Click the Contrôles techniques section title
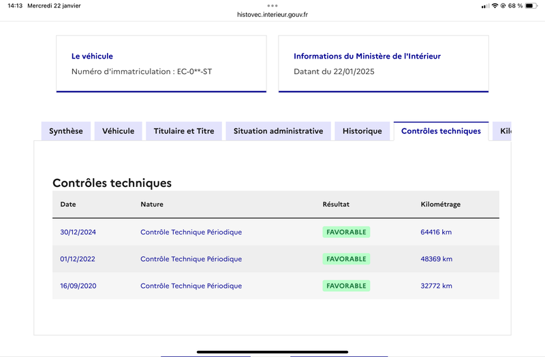This screenshot has height=357, width=545. [112, 183]
